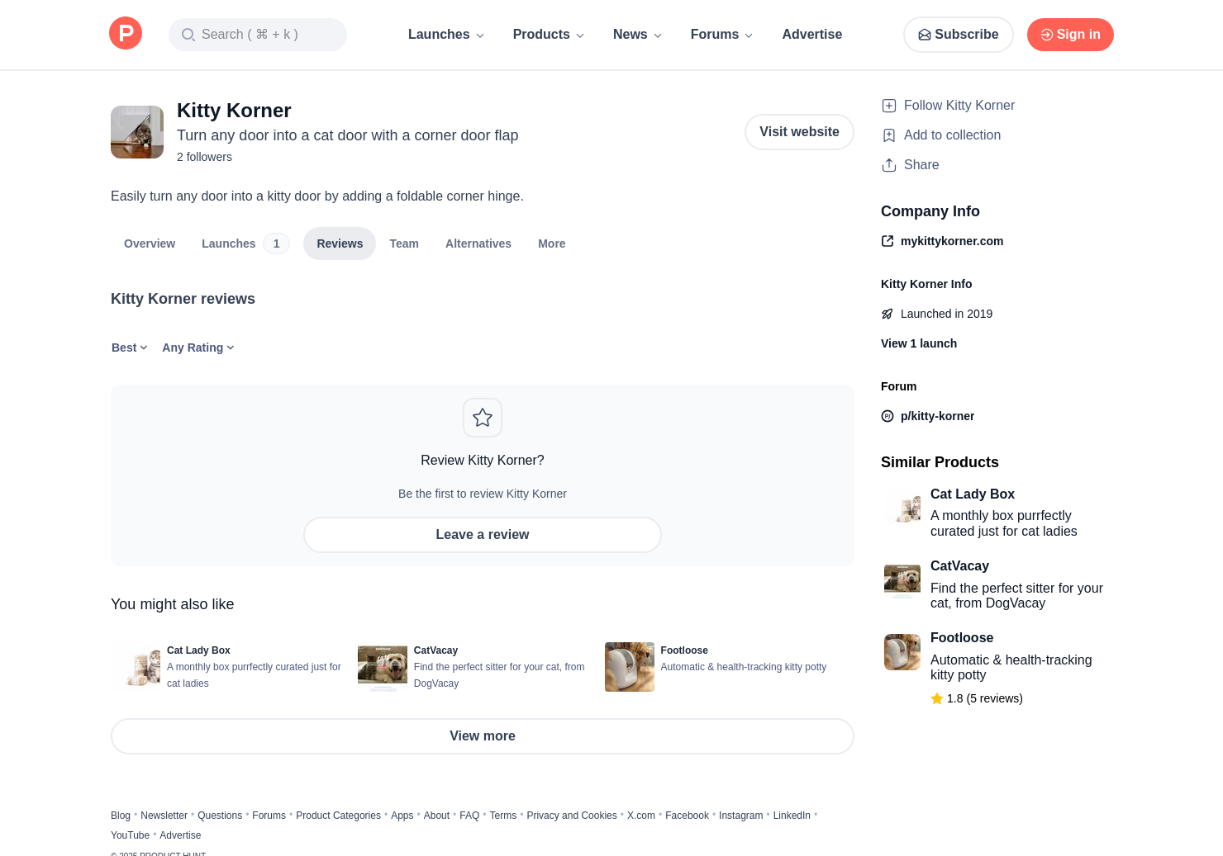Image resolution: width=1223 pixels, height=856 pixels.
Task: Open the Product Categories footer link
Action: 338,816
